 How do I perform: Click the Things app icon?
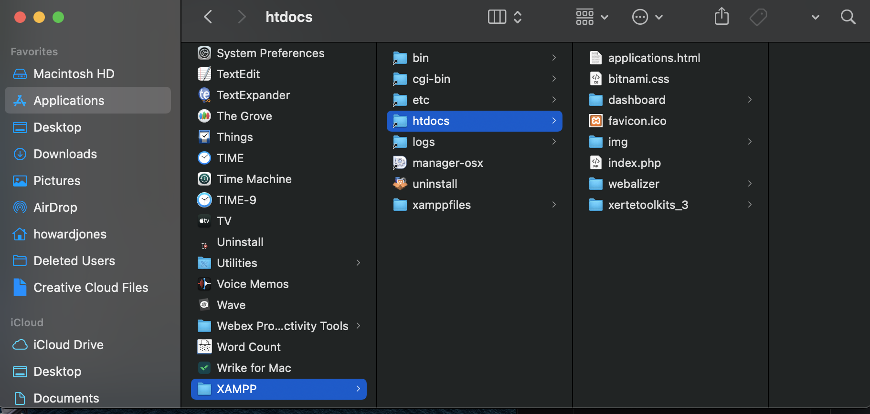pyautogui.click(x=204, y=137)
